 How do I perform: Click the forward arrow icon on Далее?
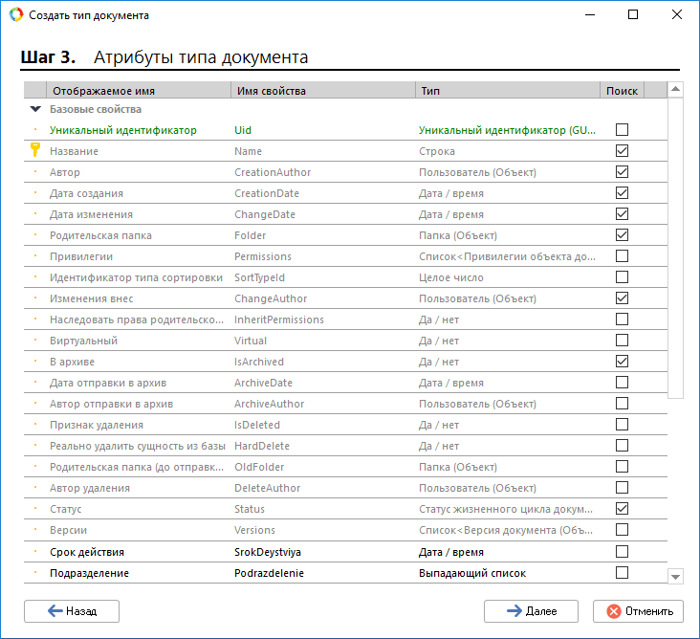coord(514,611)
